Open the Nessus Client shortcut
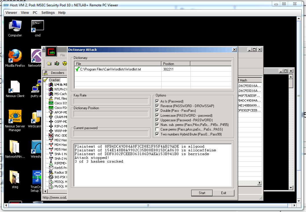The image size is (306, 212). tap(15, 89)
